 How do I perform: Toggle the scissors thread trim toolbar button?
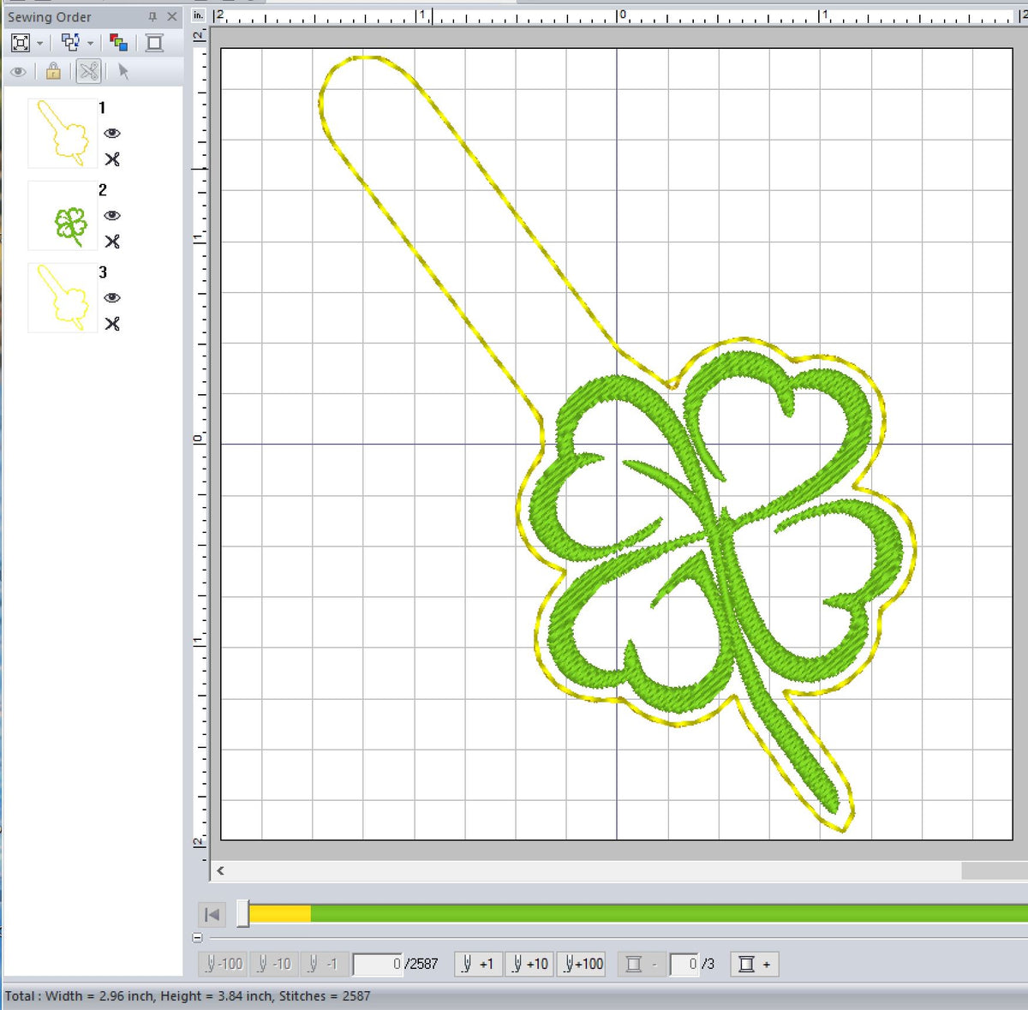pos(88,71)
